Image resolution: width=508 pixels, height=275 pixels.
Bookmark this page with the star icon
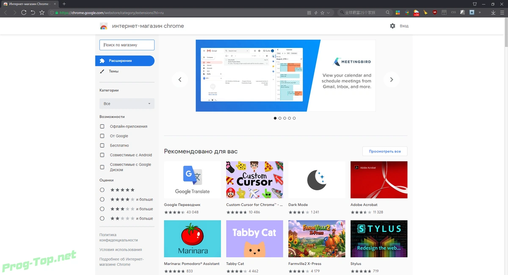pyautogui.click(x=322, y=13)
